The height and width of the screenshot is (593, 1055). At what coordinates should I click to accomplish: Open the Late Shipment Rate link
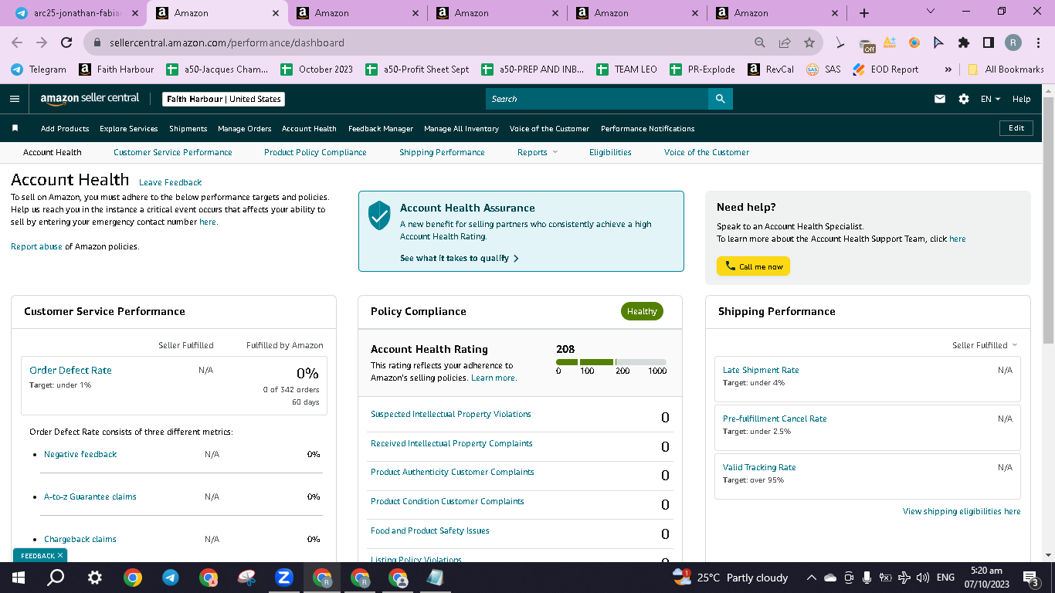761,370
